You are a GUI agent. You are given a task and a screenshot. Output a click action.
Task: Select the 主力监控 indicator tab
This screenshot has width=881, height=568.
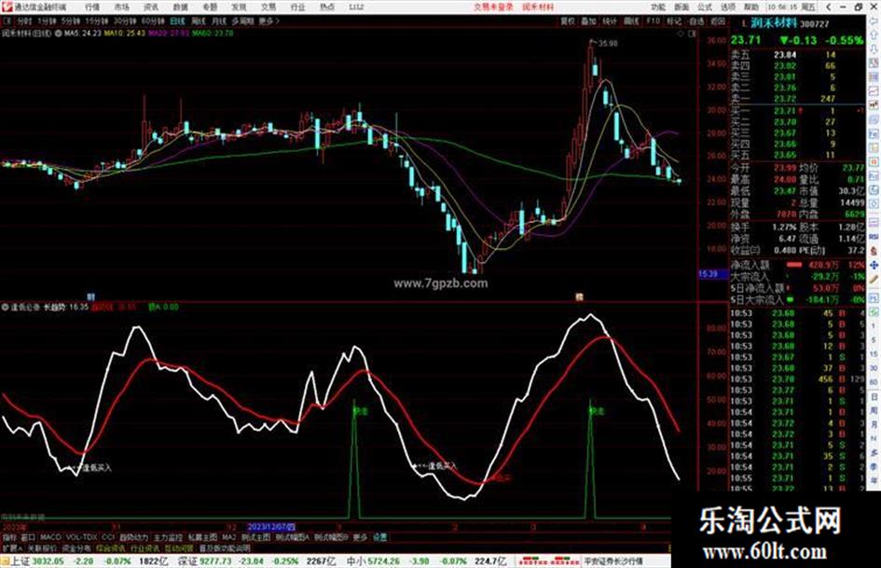click(168, 537)
